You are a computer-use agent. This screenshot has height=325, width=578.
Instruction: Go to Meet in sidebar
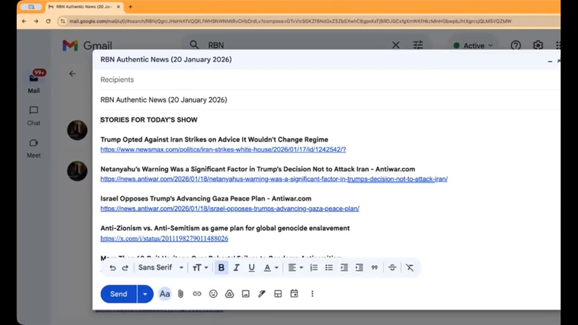click(34, 149)
